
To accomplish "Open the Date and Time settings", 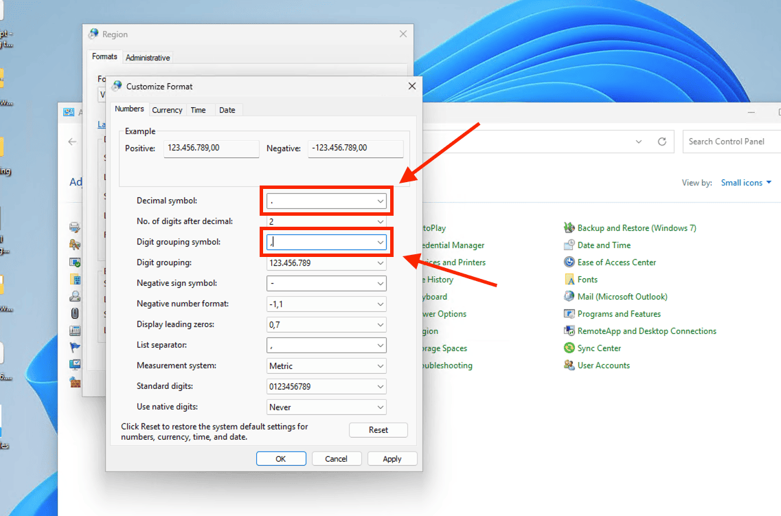I will tap(605, 245).
